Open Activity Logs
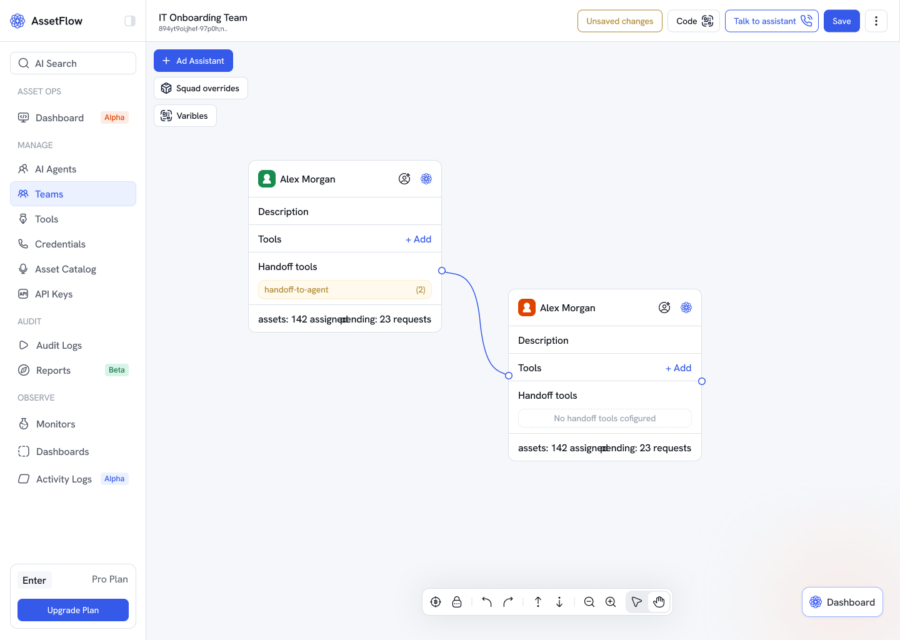Screen dimensions: 900x640 (73, 479)
